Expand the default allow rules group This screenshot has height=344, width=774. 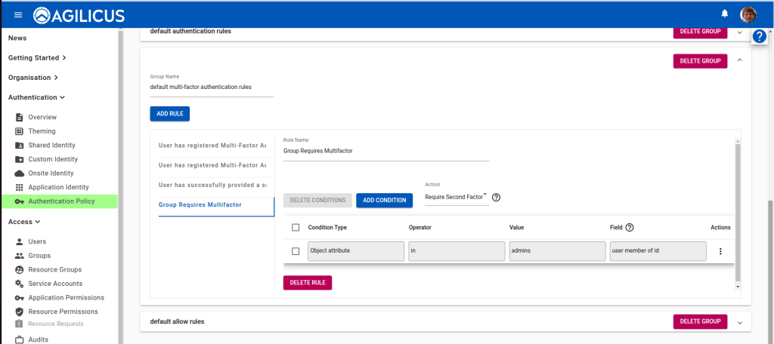pos(739,322)
